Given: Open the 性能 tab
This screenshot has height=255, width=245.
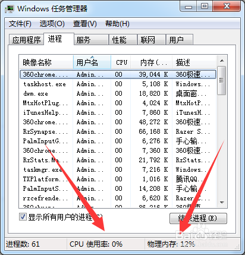Looking at the screenshot, I should (123, 40).
